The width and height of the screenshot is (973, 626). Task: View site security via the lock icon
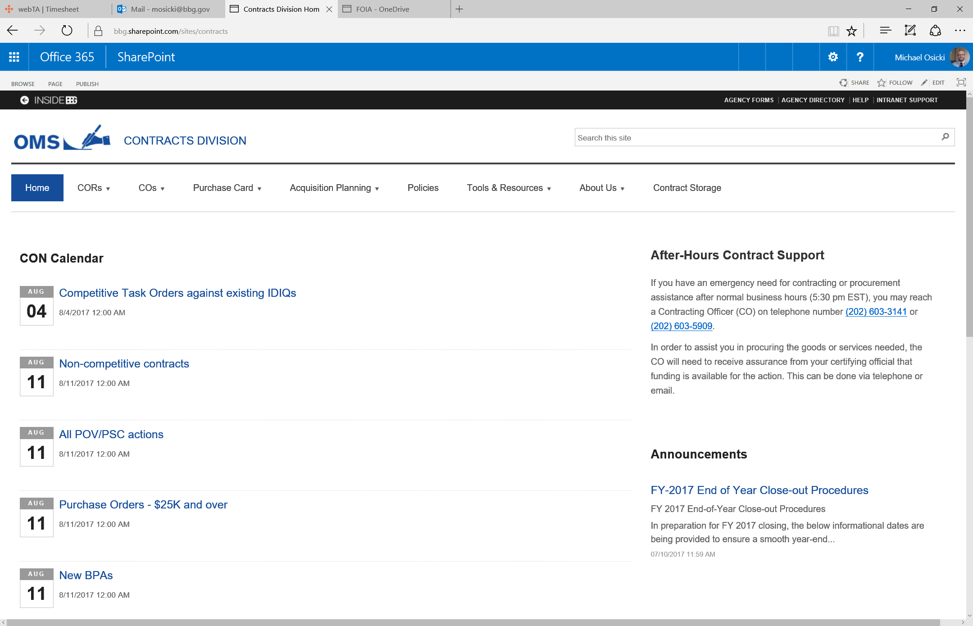tap(98, 31)
